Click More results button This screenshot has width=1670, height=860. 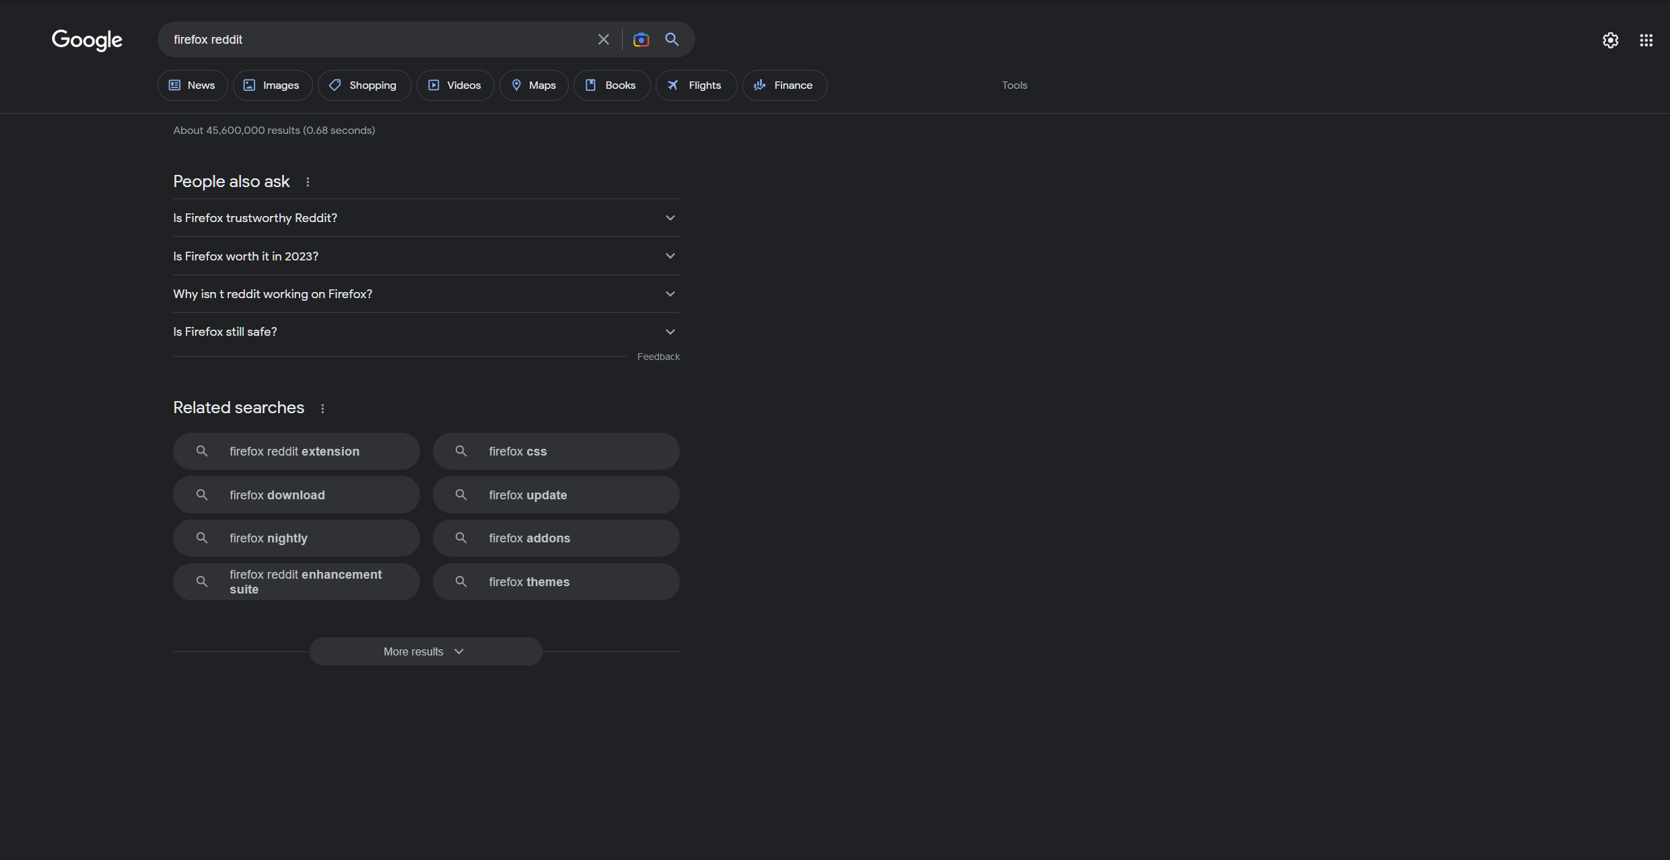425,651
